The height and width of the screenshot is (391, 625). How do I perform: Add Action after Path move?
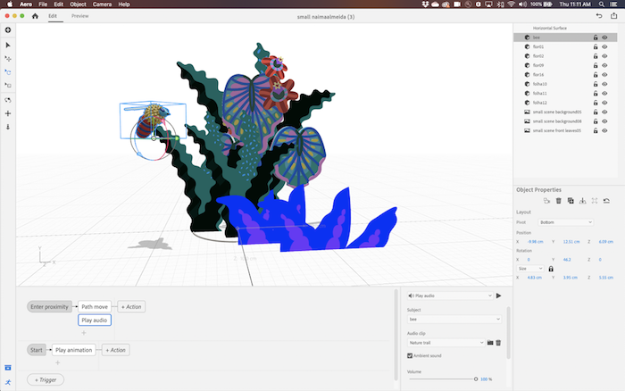tap(131, 307)
